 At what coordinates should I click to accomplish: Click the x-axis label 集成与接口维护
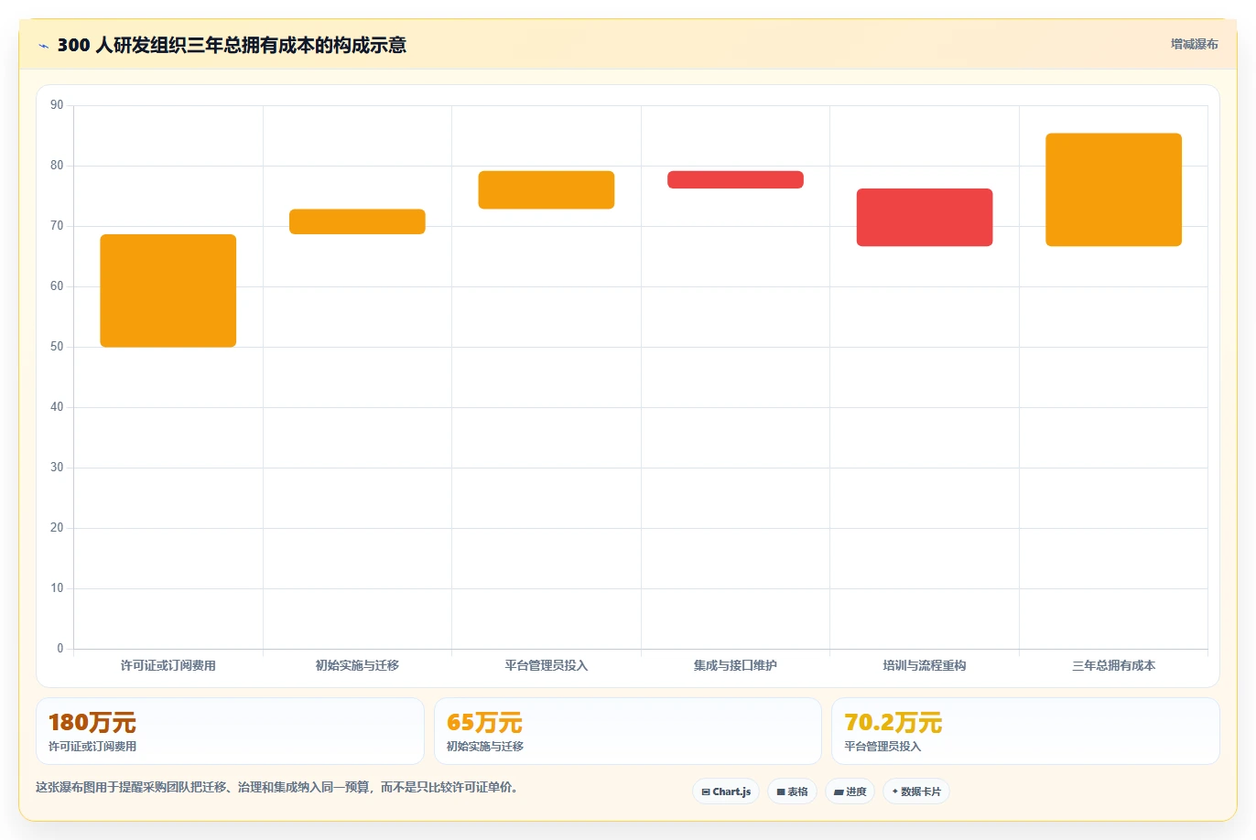click(735, 665)
